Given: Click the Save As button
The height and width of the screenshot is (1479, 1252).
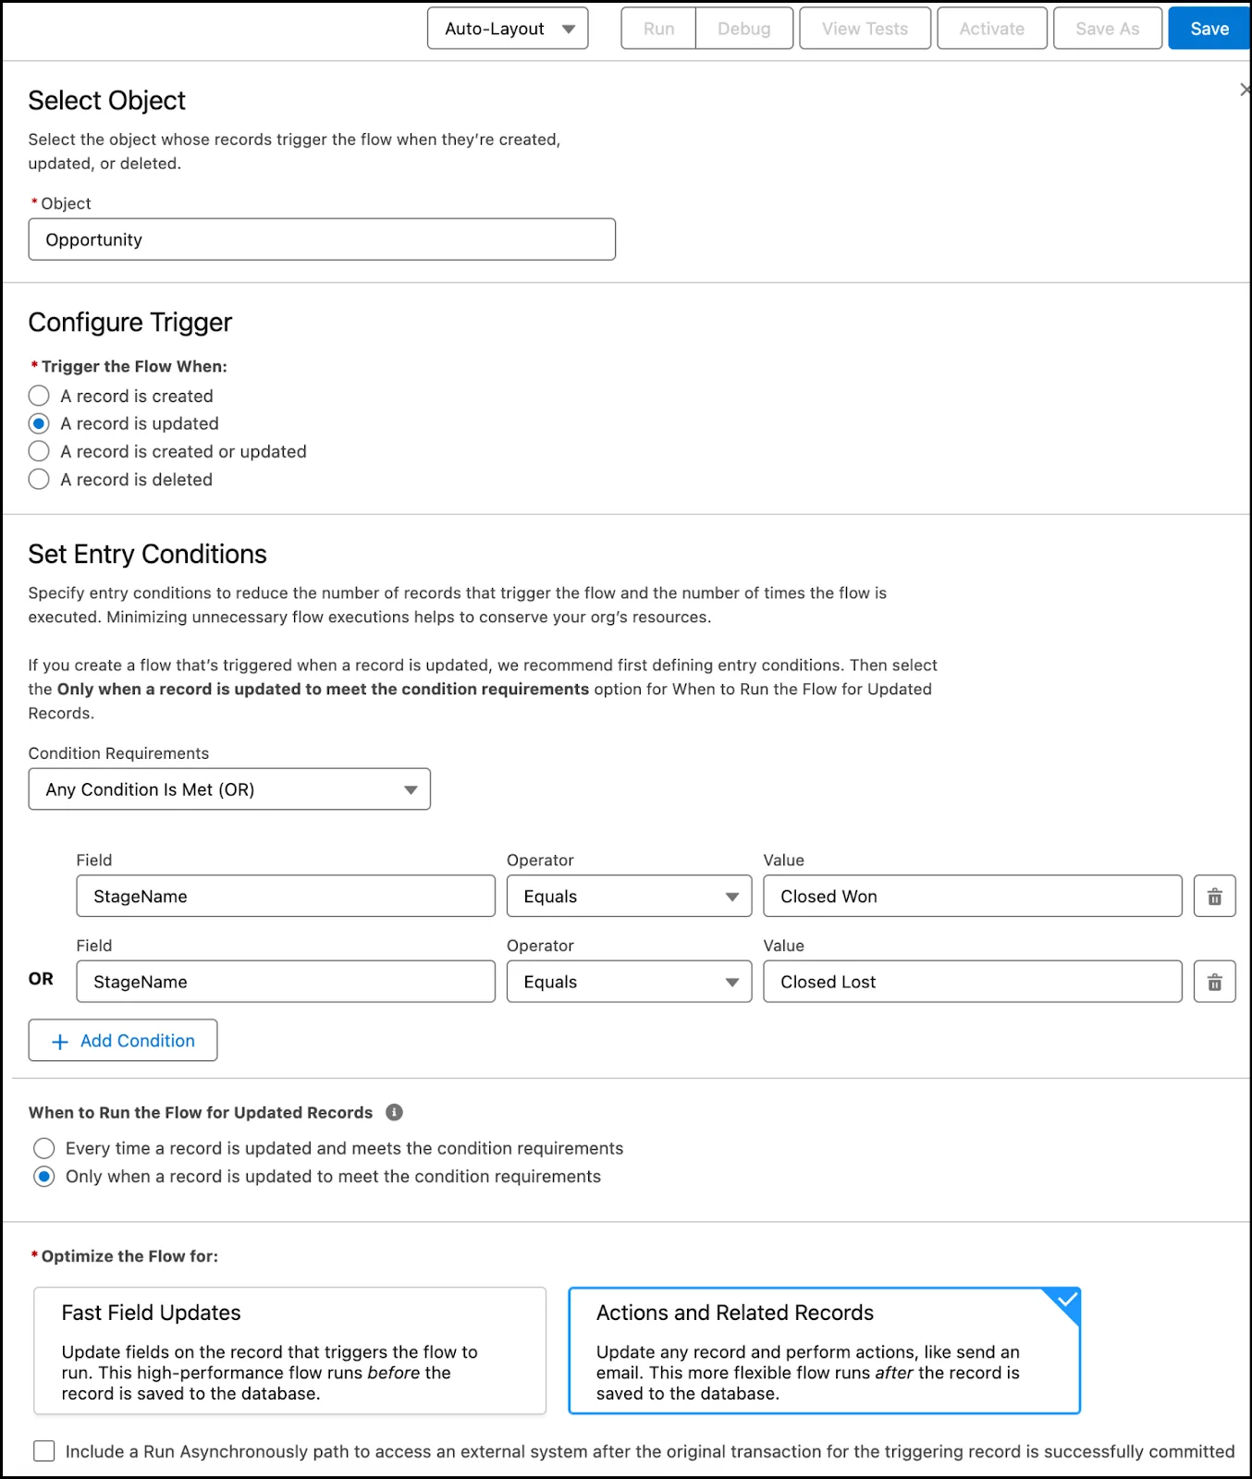Looking at the screenshot, I should tap(1108, 29).
